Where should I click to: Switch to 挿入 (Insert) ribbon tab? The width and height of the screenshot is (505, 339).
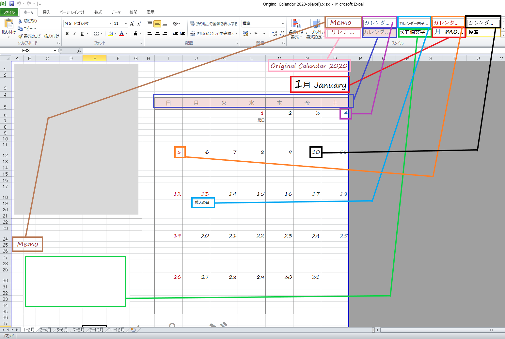(47, 12)
